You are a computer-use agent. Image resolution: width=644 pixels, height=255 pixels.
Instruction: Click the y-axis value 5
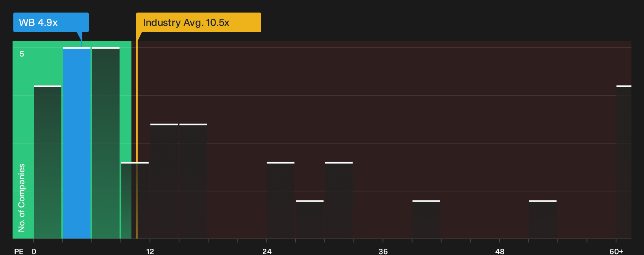coord(22,54)
